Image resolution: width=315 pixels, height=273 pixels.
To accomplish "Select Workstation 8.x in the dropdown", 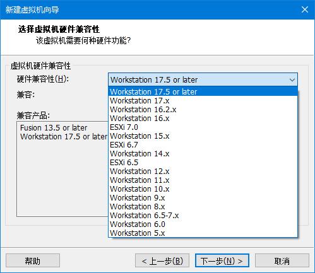I will [x=203, y=207].
